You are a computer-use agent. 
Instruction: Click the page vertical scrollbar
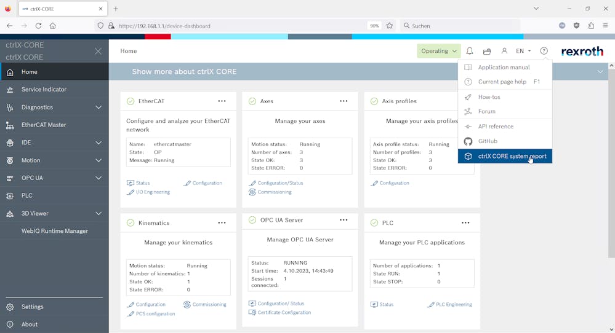click(611, 164)
